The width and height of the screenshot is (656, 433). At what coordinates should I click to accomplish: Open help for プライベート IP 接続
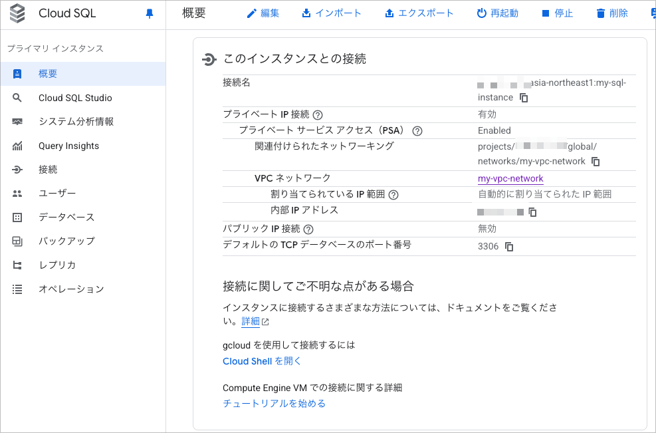coord(318,115)
